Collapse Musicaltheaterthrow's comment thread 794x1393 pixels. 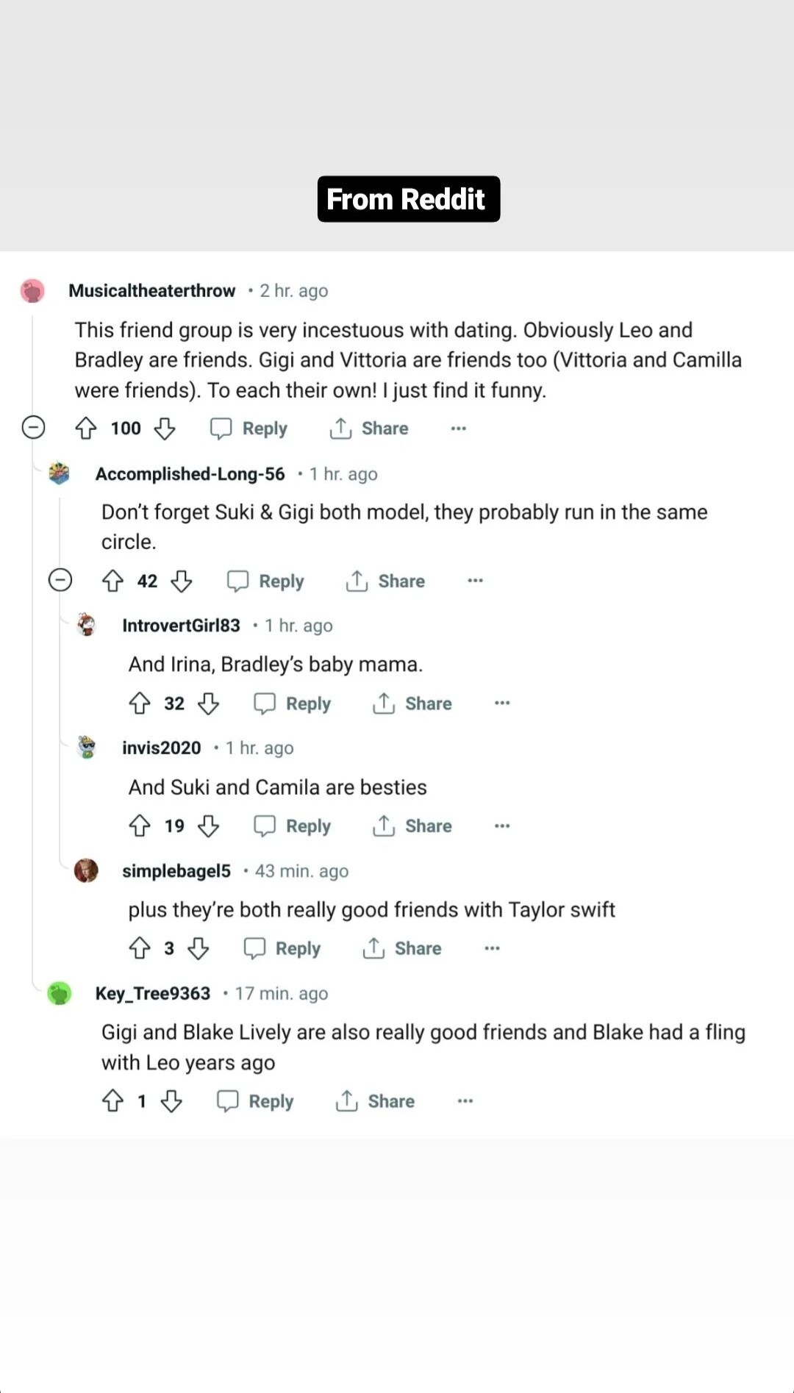click(x=34, y=428)
